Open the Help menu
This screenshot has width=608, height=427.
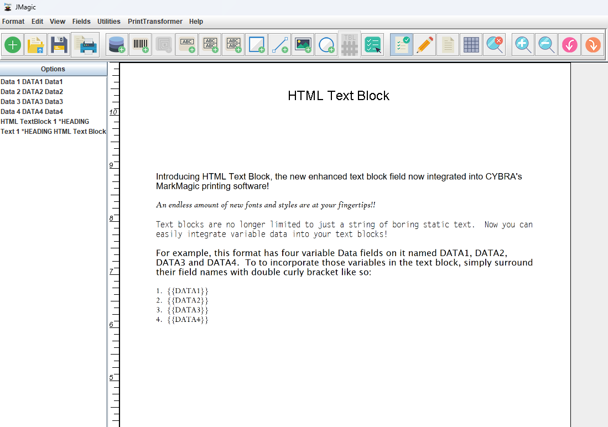coord(196,22)
